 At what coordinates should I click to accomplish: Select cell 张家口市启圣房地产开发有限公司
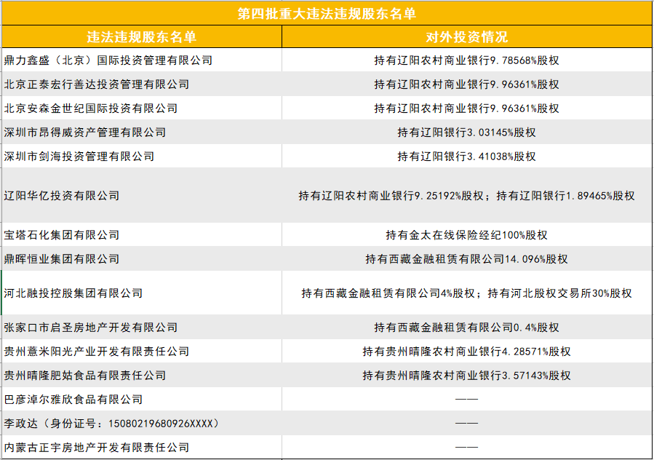coord(142,328)
